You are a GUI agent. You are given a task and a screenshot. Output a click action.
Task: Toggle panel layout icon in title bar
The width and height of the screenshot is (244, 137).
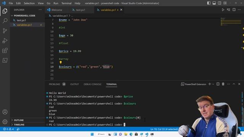[214, 3]
